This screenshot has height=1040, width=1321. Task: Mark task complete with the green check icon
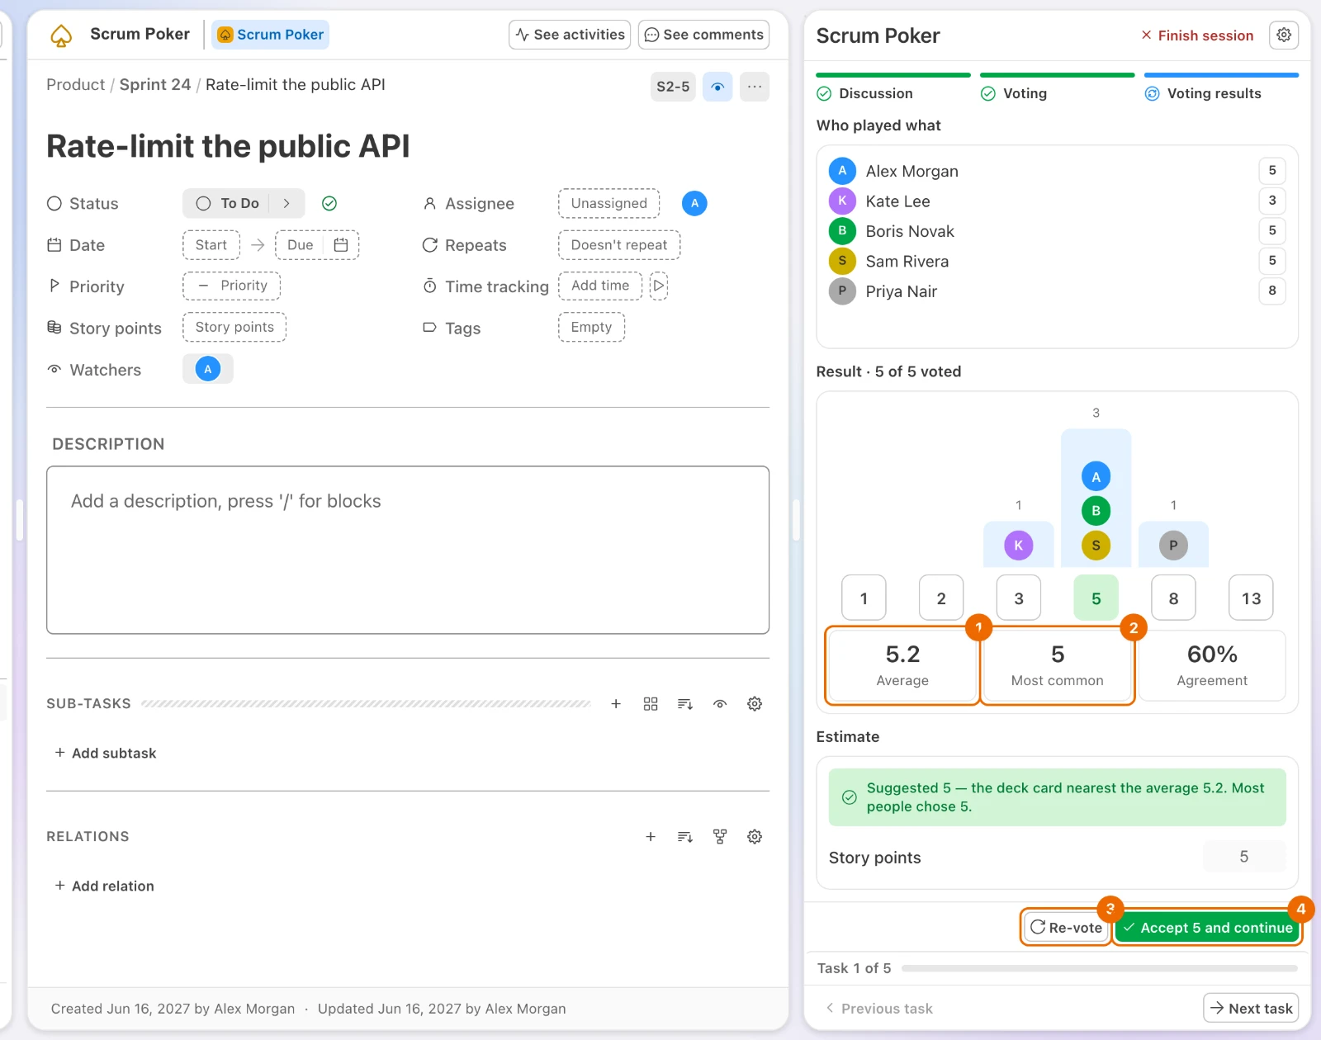329,203
